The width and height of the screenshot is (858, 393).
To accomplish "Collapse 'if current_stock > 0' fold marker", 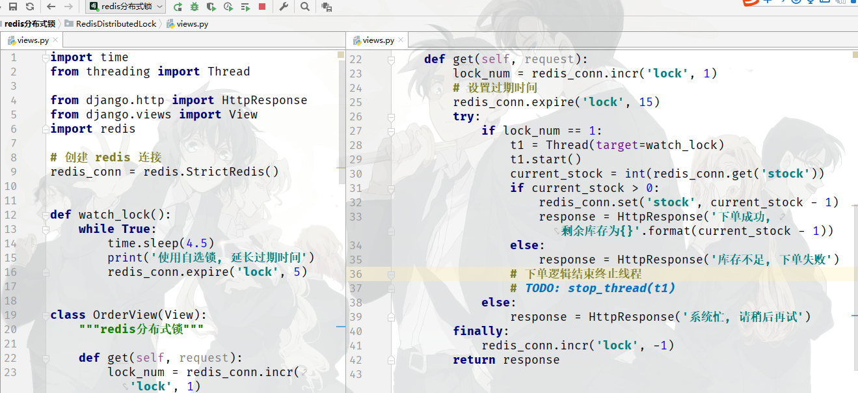I will [x=391, y=188].
